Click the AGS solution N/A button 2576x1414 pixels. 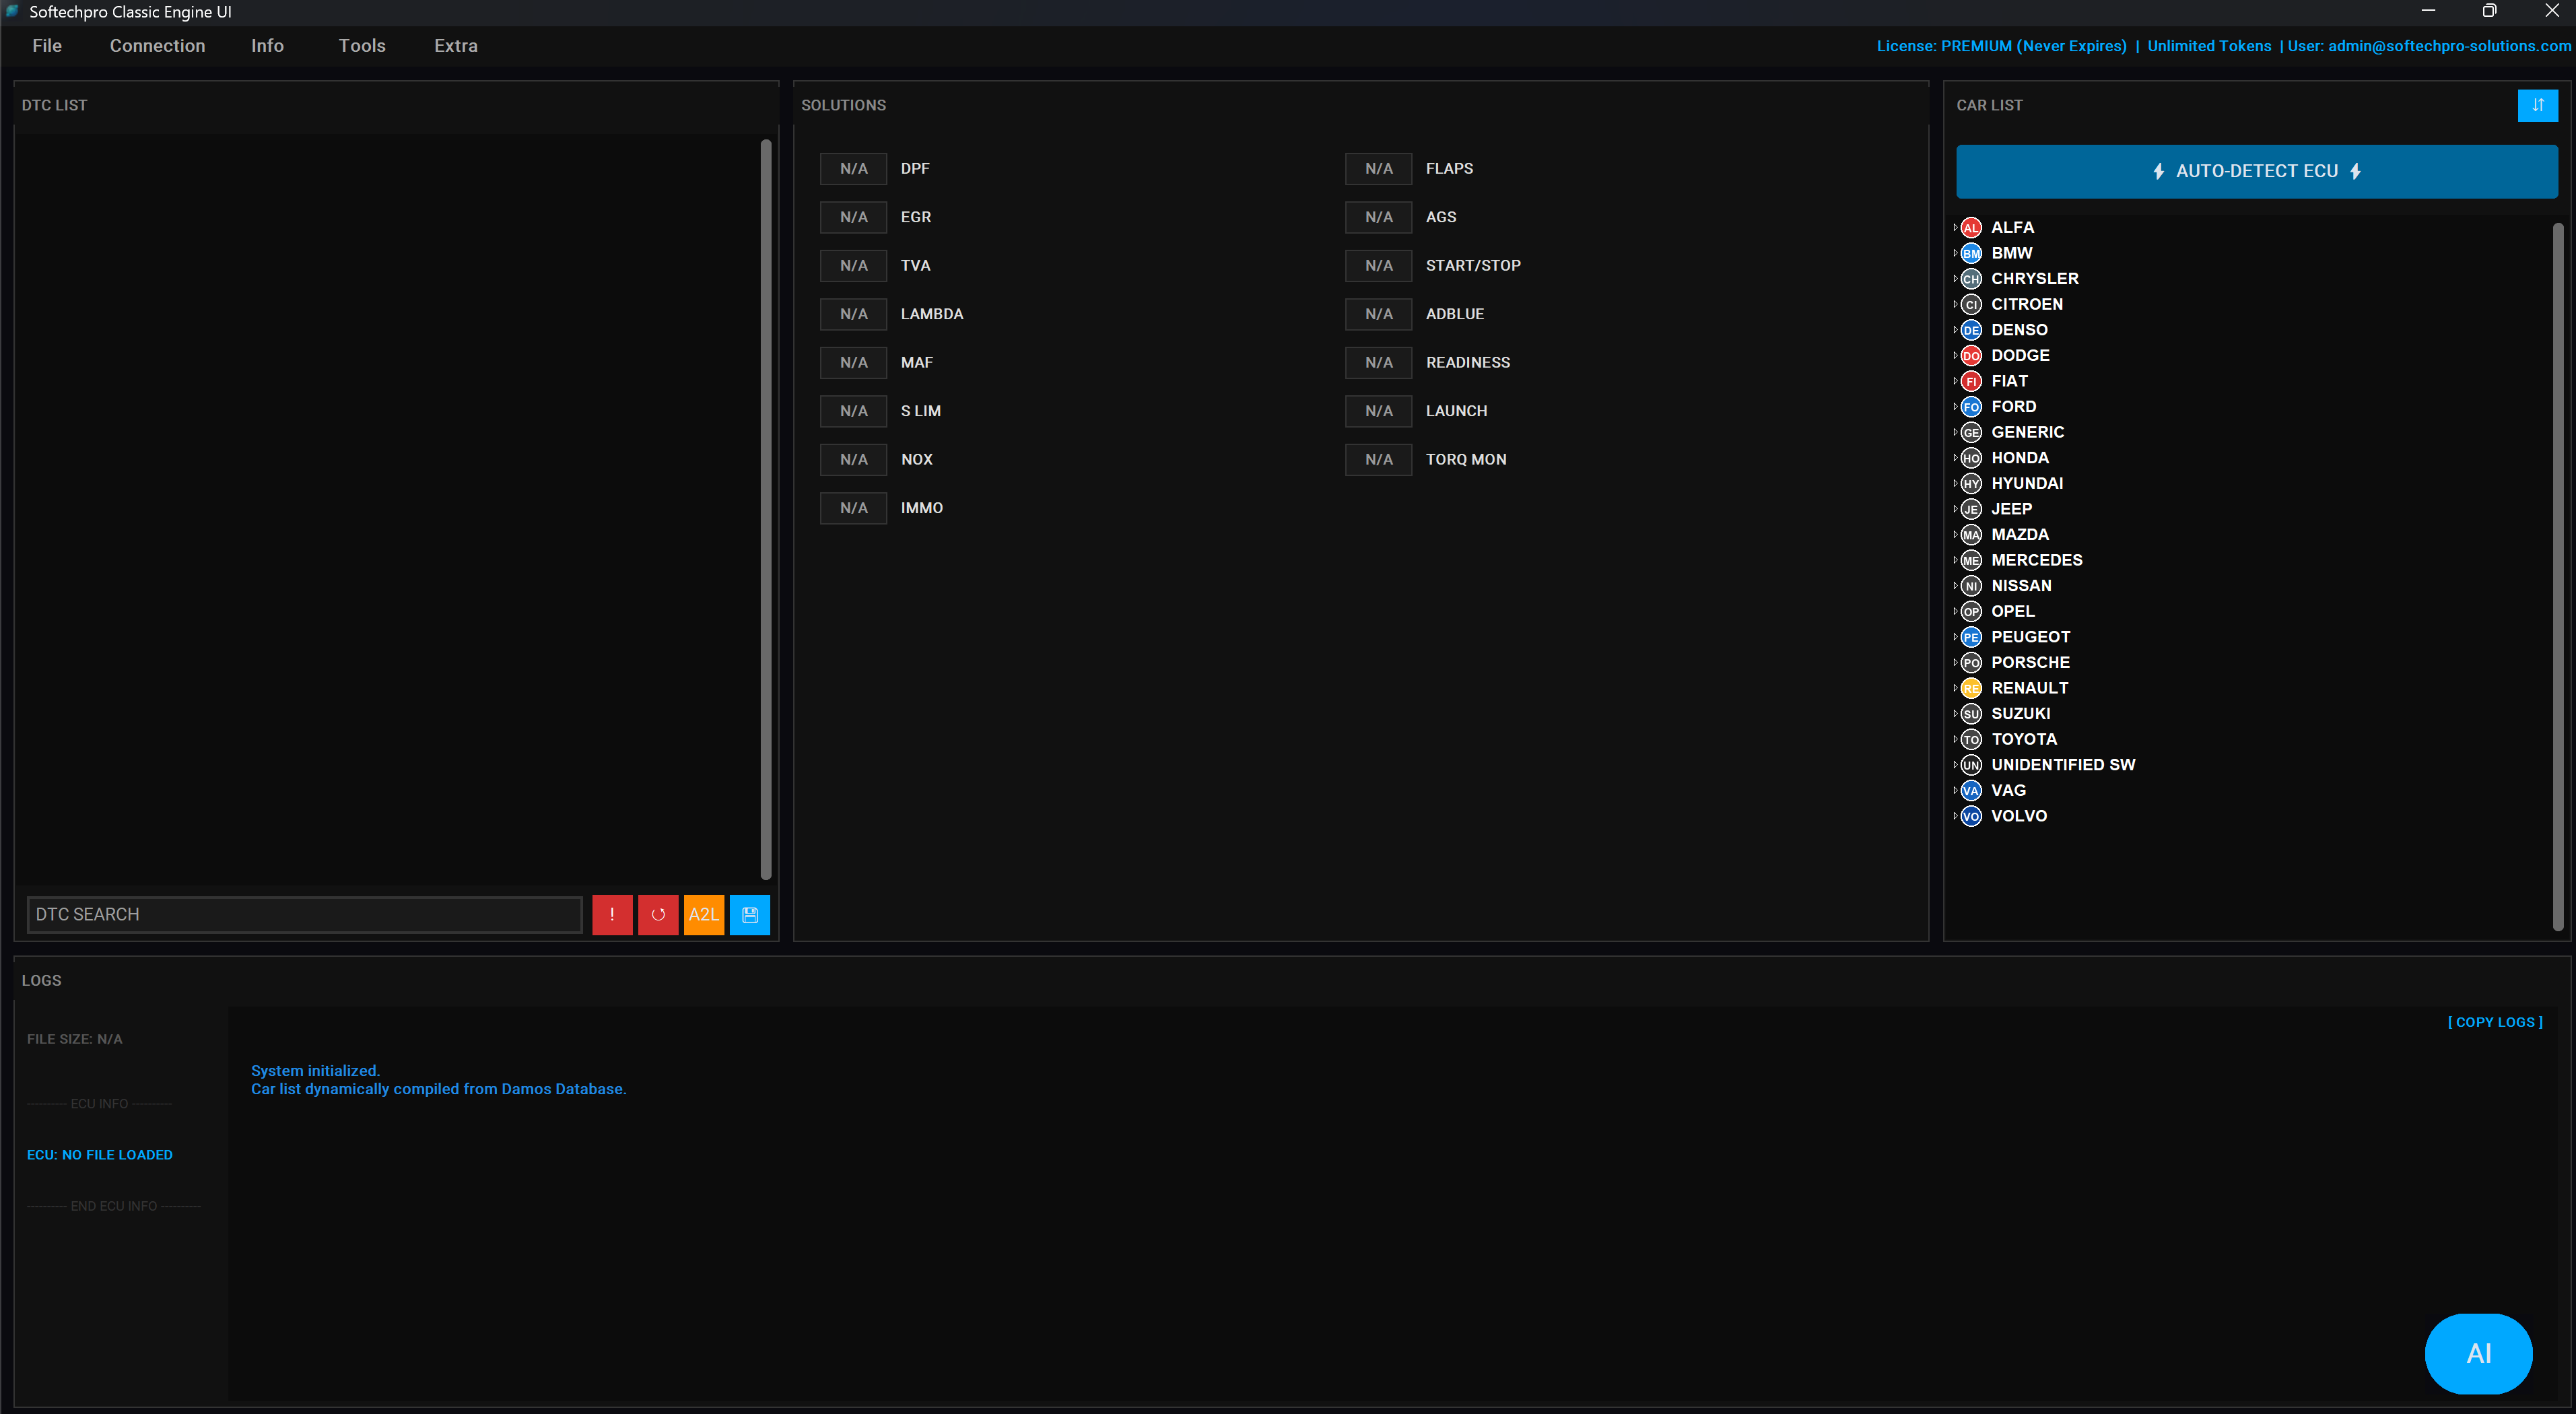[x=1378, y=217]
